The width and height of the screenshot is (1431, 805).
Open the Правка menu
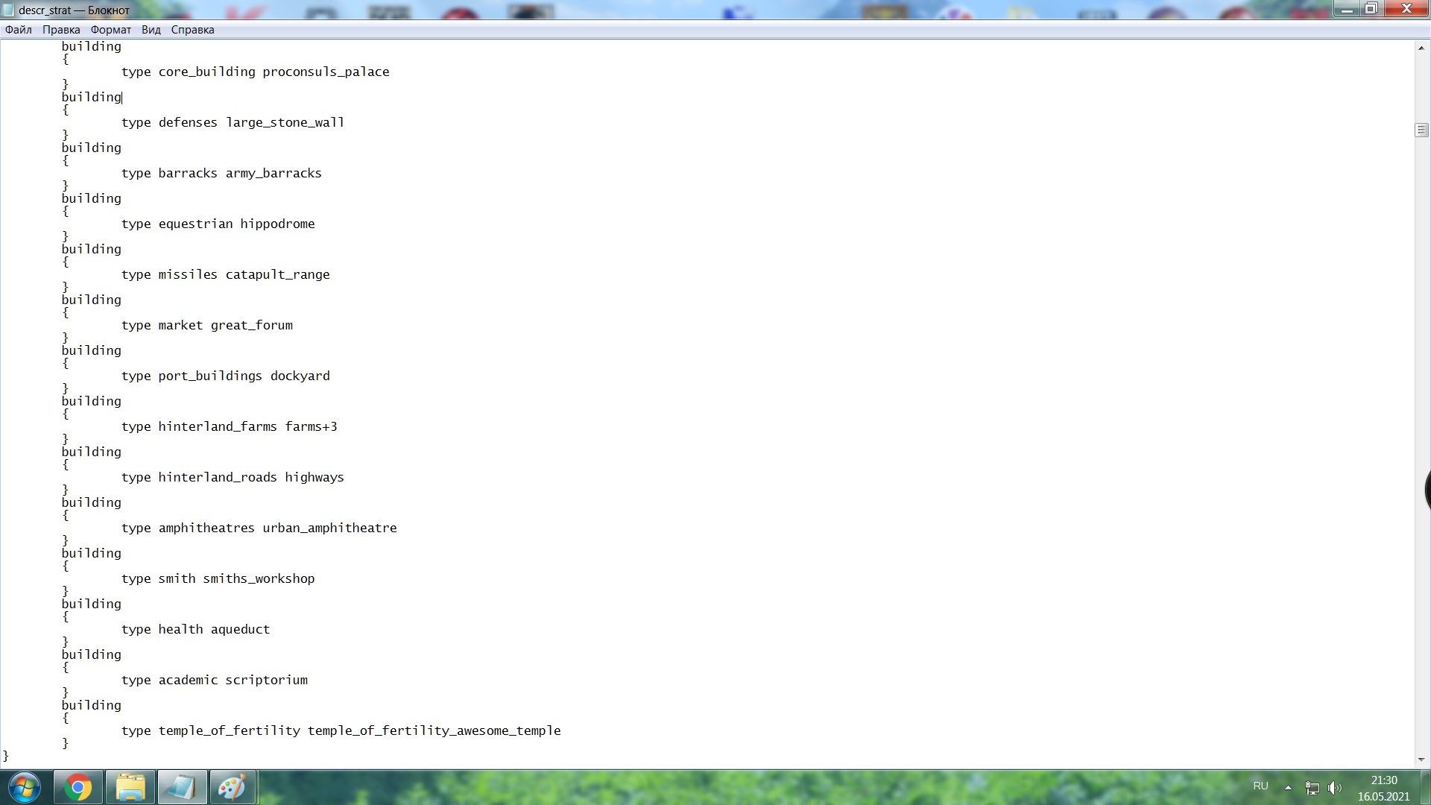tap(61, 30)
